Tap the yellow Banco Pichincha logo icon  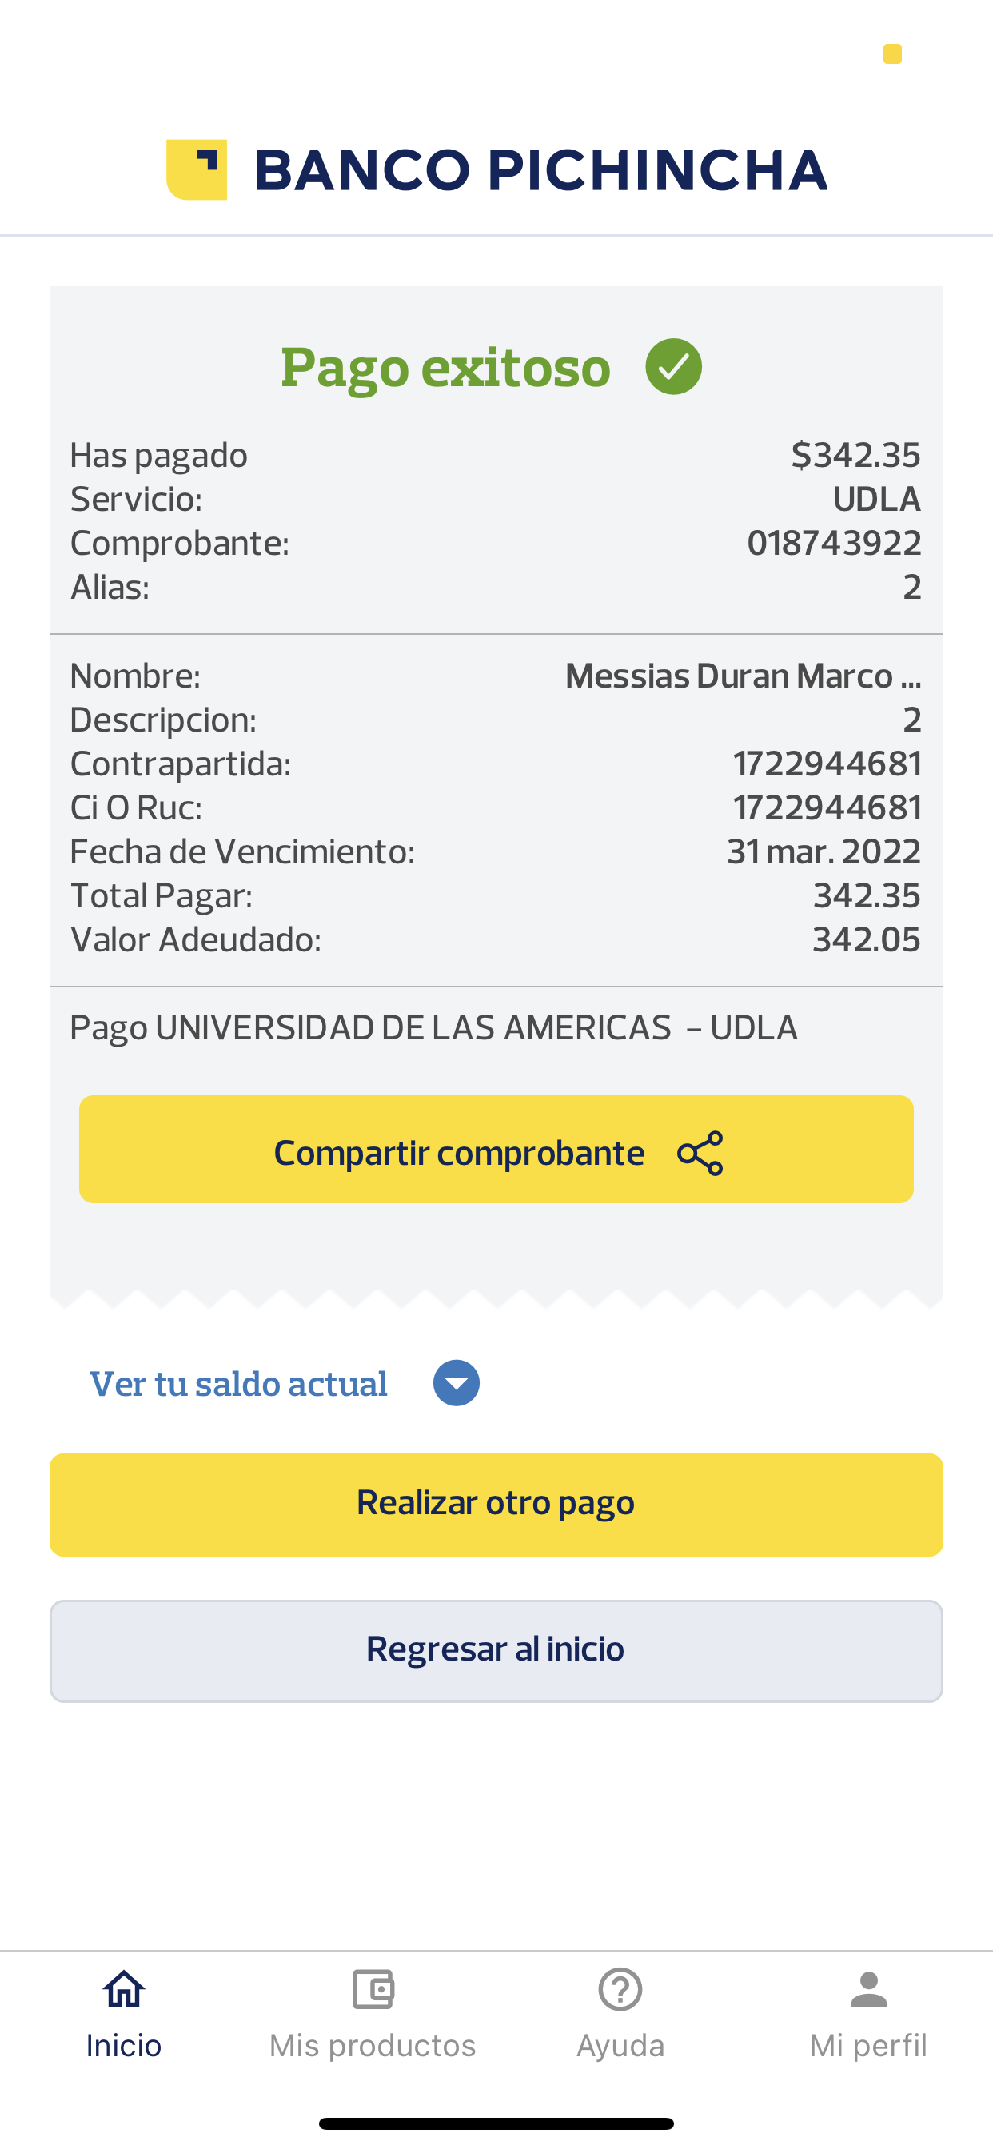tap(197, 169)
